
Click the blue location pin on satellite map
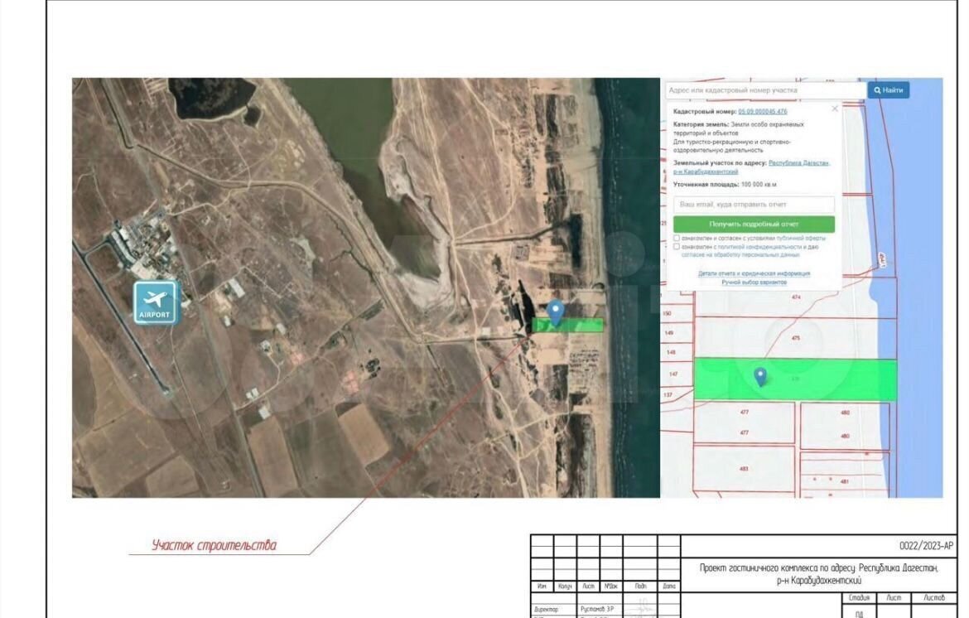click(x=557, y=312)
